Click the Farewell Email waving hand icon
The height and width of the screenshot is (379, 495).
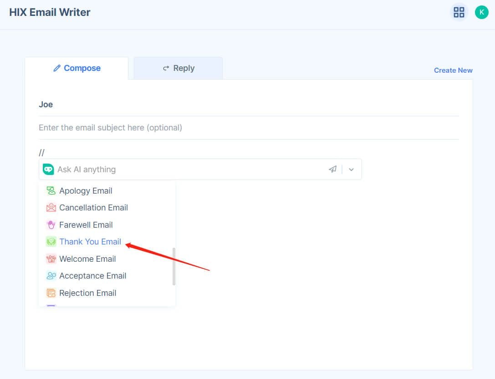click(51, 224)
